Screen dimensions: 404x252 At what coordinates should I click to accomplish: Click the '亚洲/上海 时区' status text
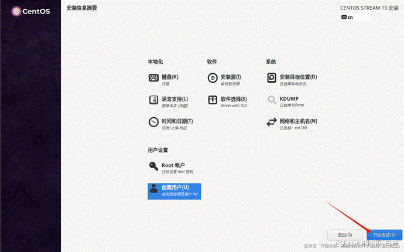(174, 128)
